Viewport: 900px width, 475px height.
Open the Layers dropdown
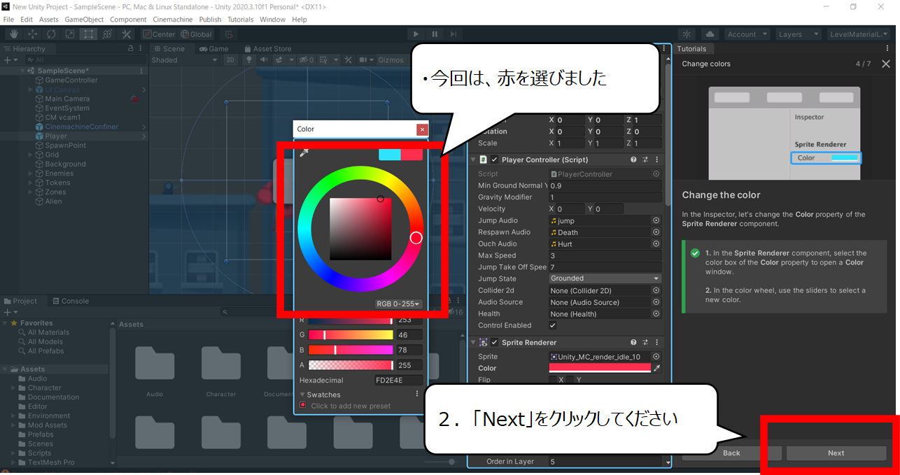click(x=799, y=34)
